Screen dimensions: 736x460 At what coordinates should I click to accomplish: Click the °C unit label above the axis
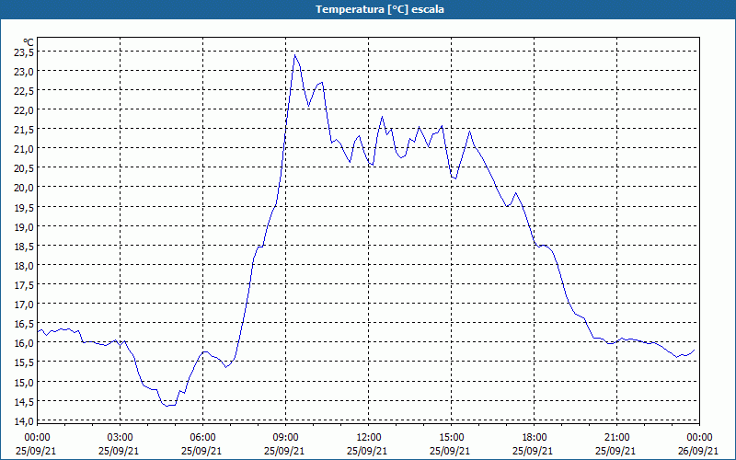(29, 42)
